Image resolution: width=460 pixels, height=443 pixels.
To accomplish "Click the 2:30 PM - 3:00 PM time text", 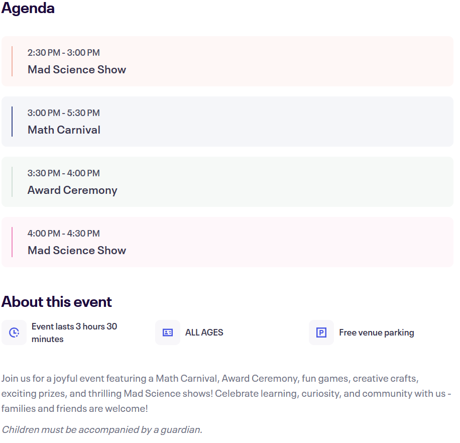I will pyautogui.click(x=64, y=53).
